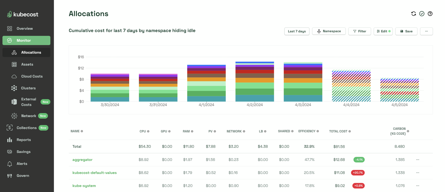Screen dimensions: 445x192
Task: Click the info icon beside Carbon header
Action: 408,131
